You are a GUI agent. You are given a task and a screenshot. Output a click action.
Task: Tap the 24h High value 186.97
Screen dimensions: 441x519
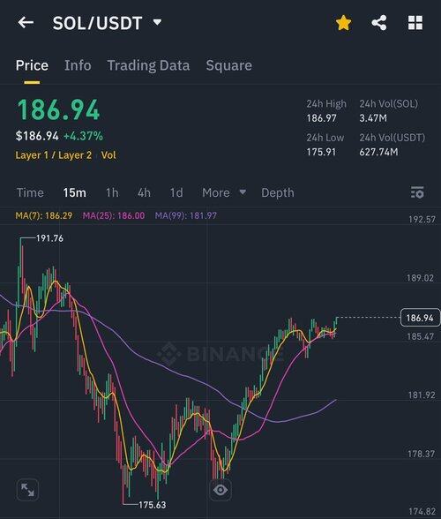point(321,118)
